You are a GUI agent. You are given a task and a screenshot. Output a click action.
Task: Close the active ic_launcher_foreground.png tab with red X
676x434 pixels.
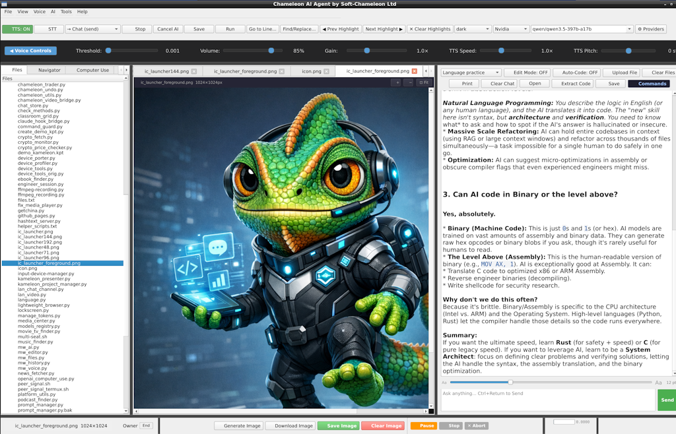(415, 71)
